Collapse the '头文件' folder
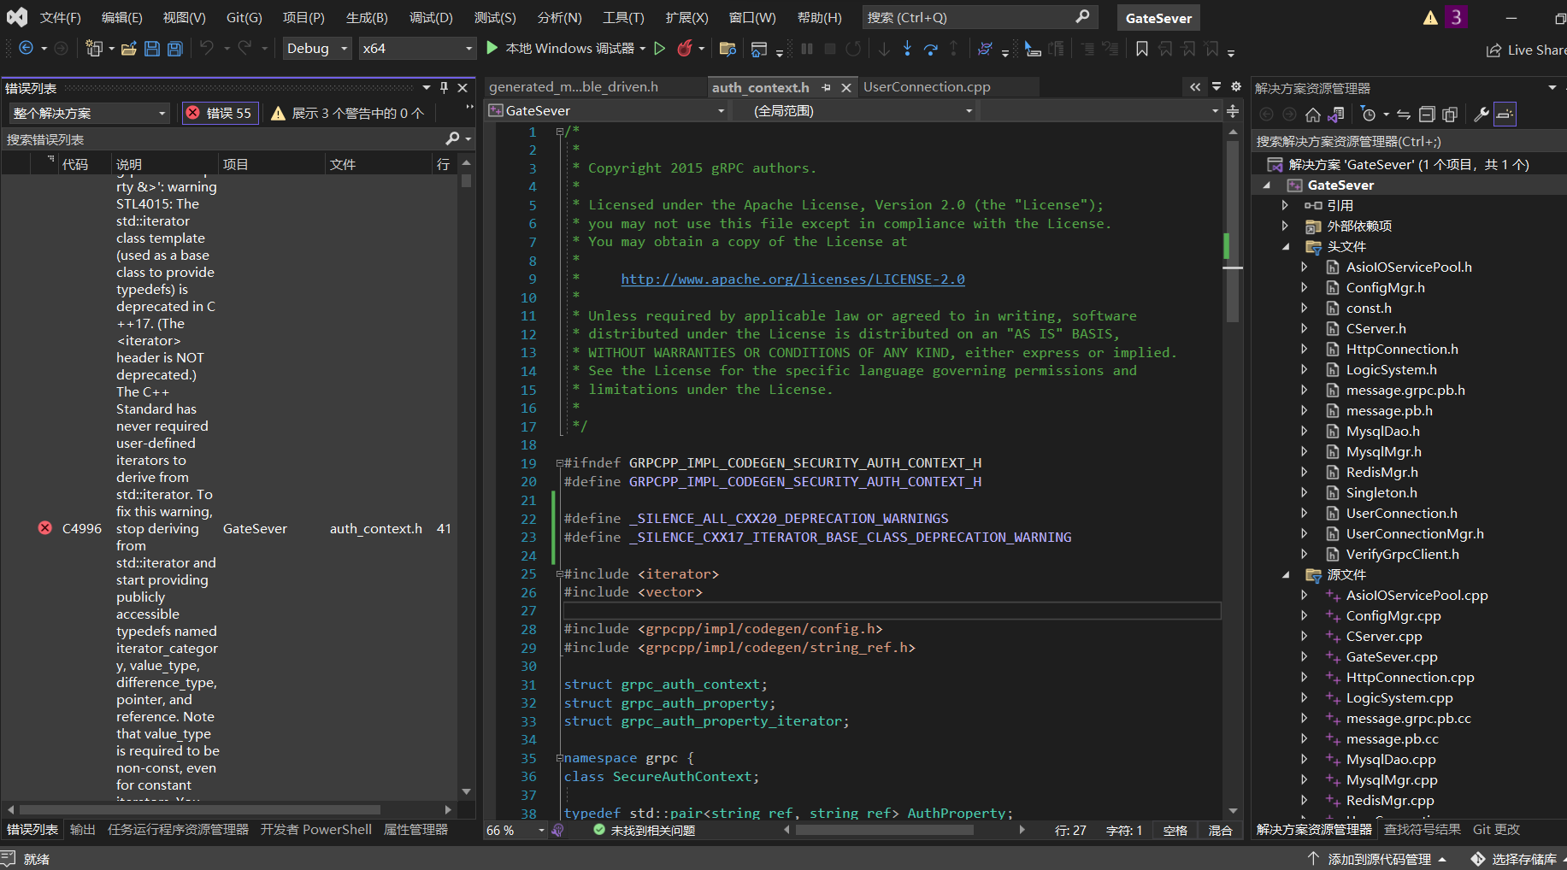 (1285, 246)
